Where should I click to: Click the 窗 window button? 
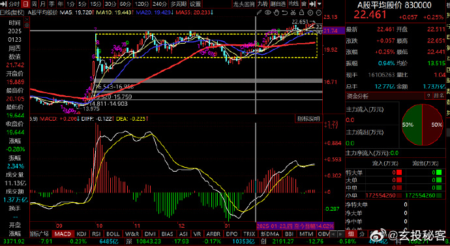click(x=304, y=4)
